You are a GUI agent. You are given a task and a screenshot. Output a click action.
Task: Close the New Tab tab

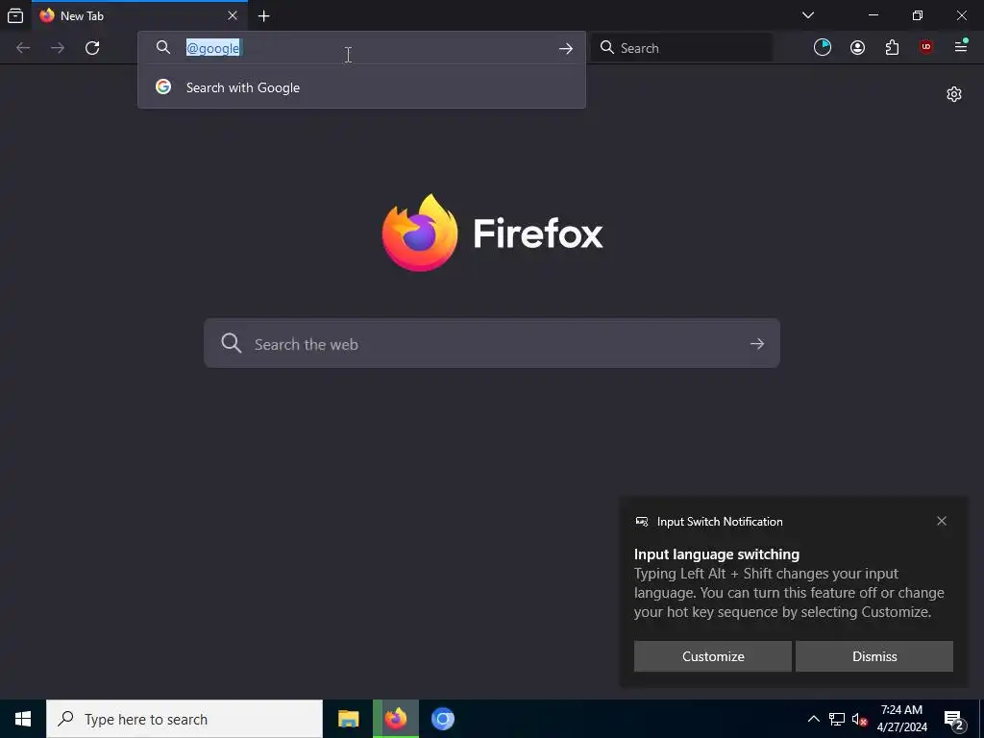(233, 15)
